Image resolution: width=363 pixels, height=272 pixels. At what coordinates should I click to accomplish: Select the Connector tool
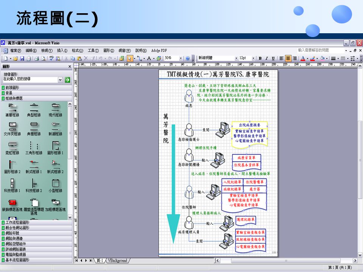140,59
